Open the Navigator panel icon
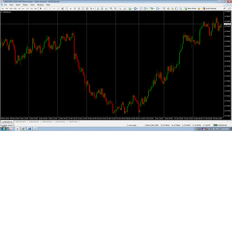The width and height of the screenshot is (232, 240). pyautogui.click(x=172, y=8)
